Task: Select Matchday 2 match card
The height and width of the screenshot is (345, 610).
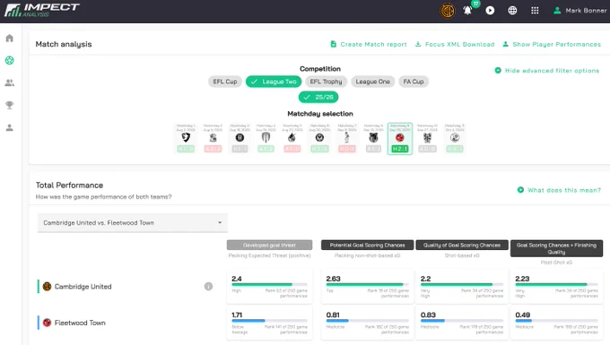Action: click(213, 138)
